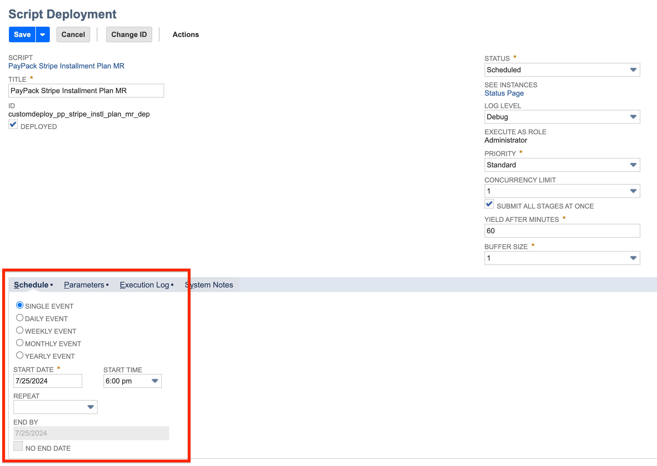Click the Start Date input field
The width and height of the screenshot is (657, 466).
[47, 381]
